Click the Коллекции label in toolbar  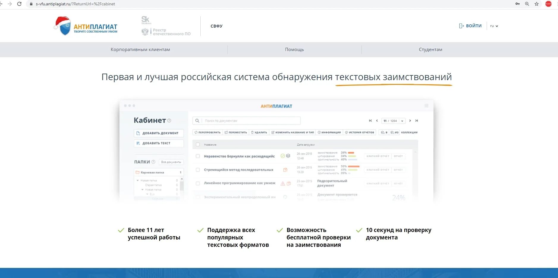tap(409, 132)
